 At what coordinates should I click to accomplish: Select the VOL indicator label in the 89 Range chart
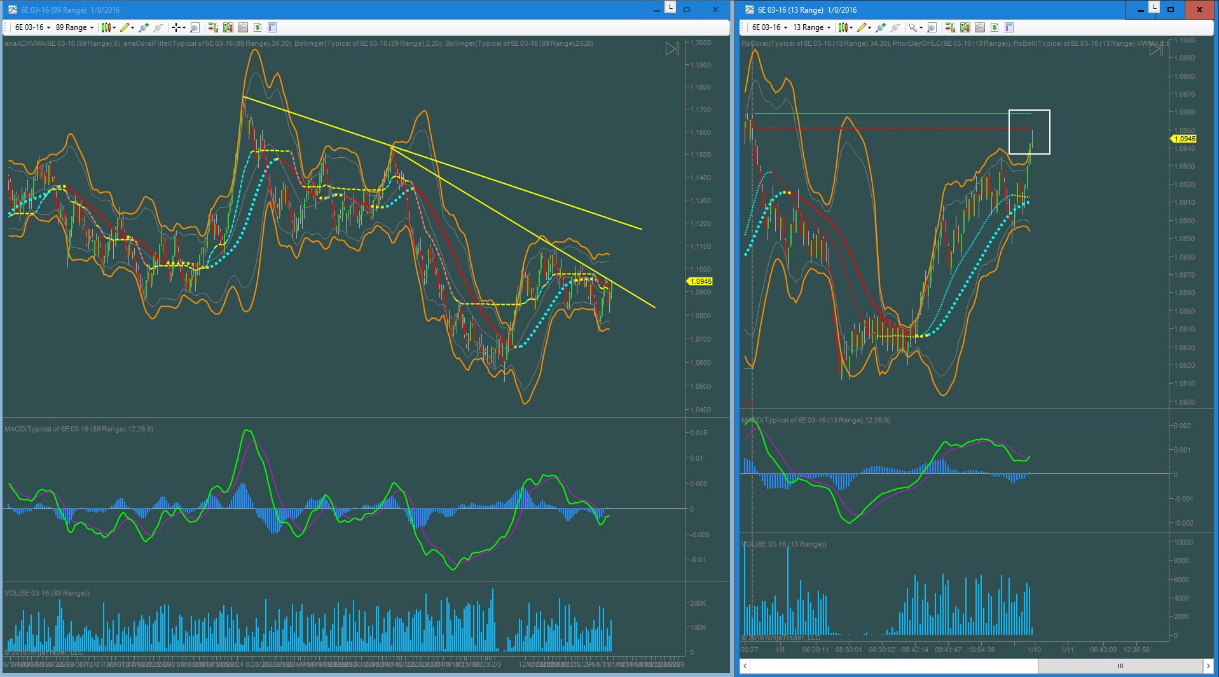[46, 593]
